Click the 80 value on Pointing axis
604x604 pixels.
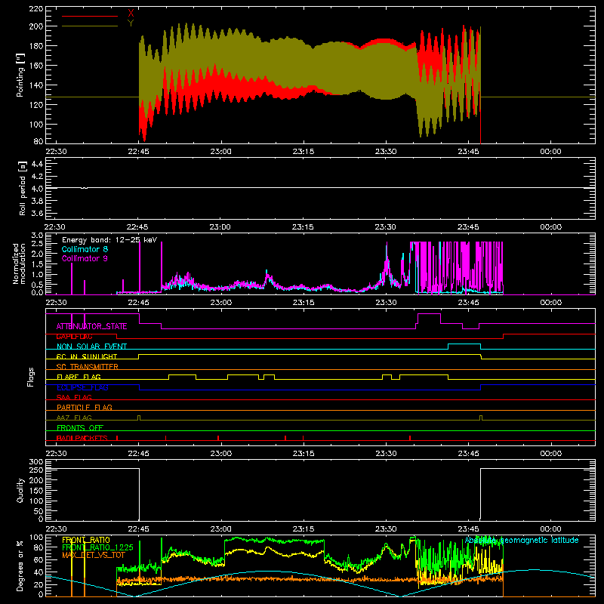pyautogui.click(x=39, y=141)
